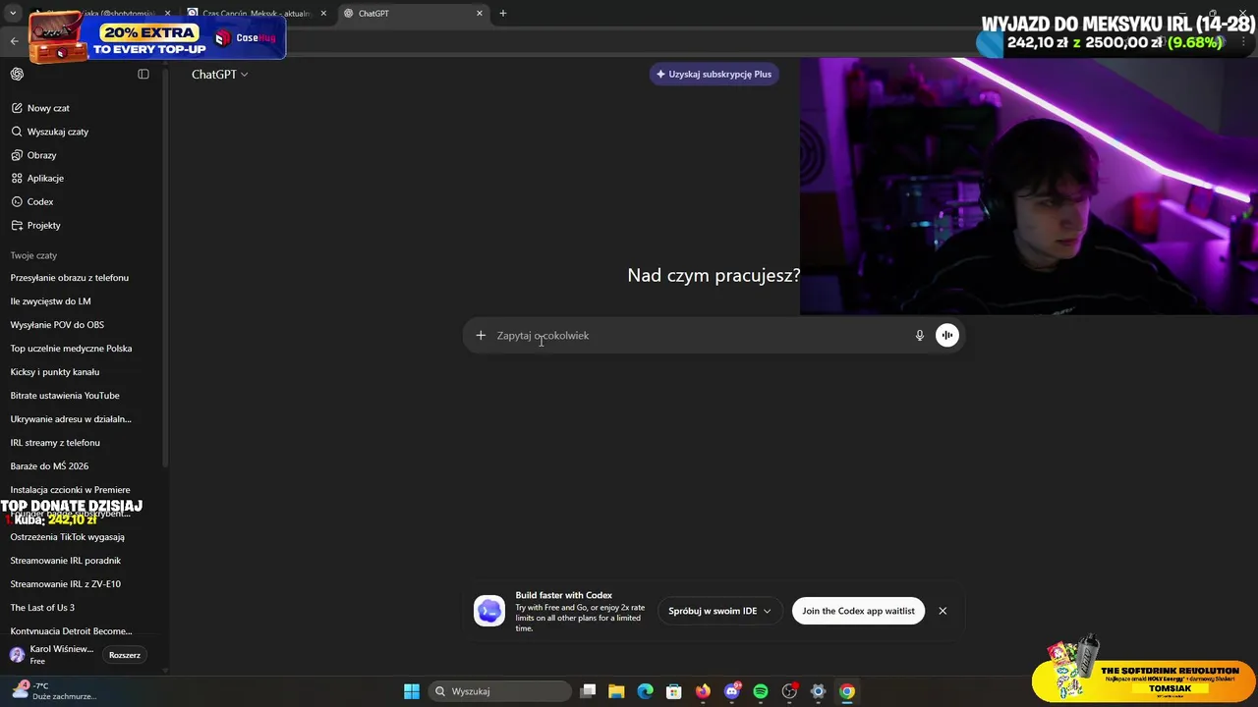Screen dimensions: 1258x707
Task: Open Task View on the taskbar
Action: (x=588, y=691)
